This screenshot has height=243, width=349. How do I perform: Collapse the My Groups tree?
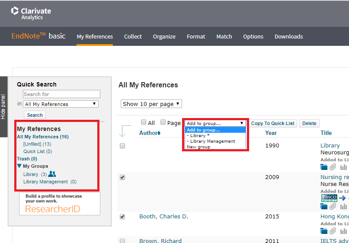(x=19, y=166)
